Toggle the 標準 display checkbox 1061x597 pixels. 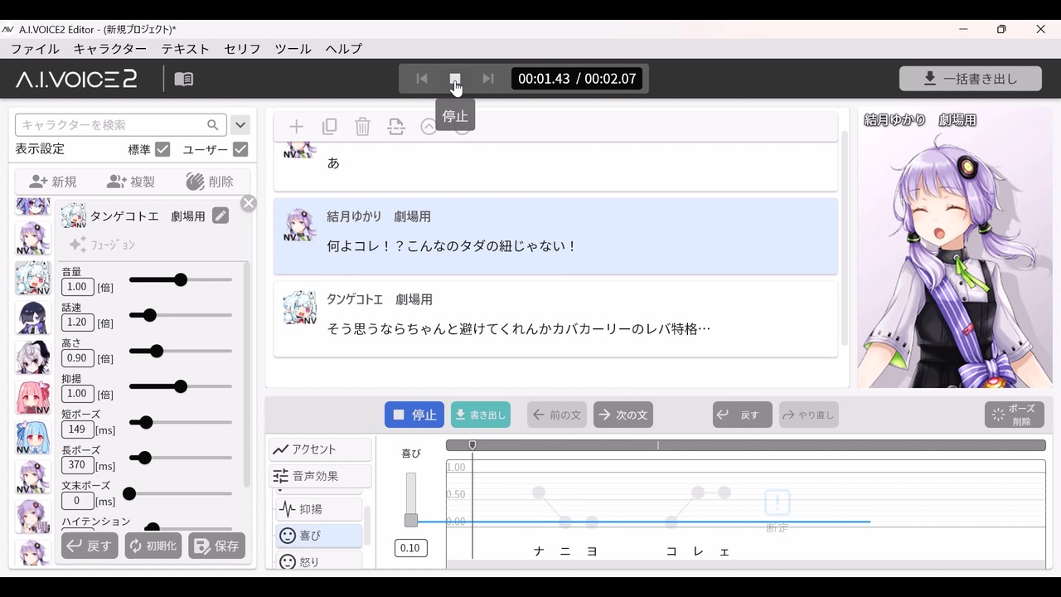coord(162,149)
